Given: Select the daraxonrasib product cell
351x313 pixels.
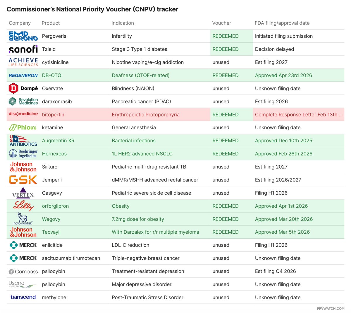Looking at the screenshot, I should [57, 102].
